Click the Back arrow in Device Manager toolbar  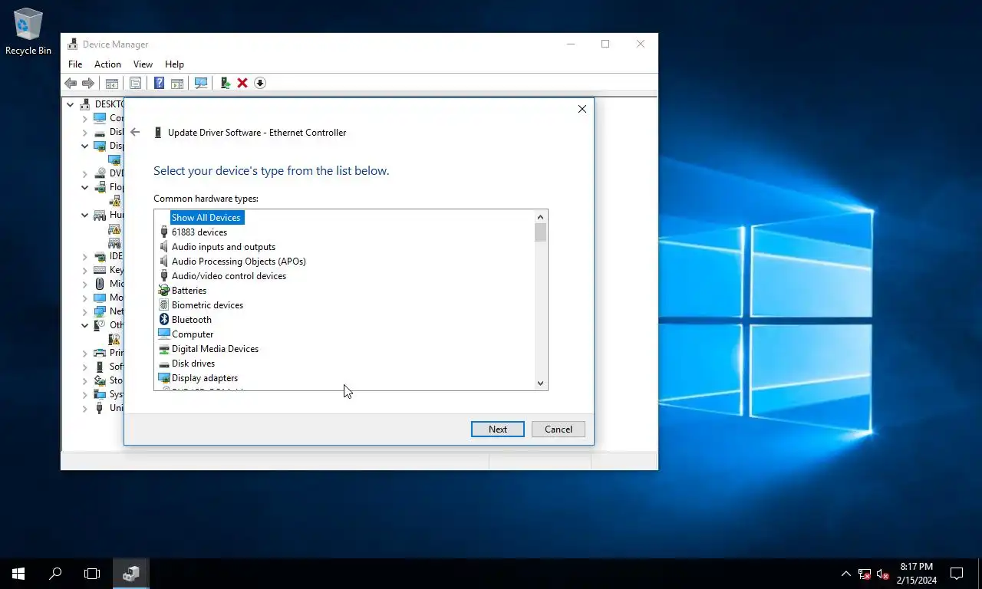[71, 83]
